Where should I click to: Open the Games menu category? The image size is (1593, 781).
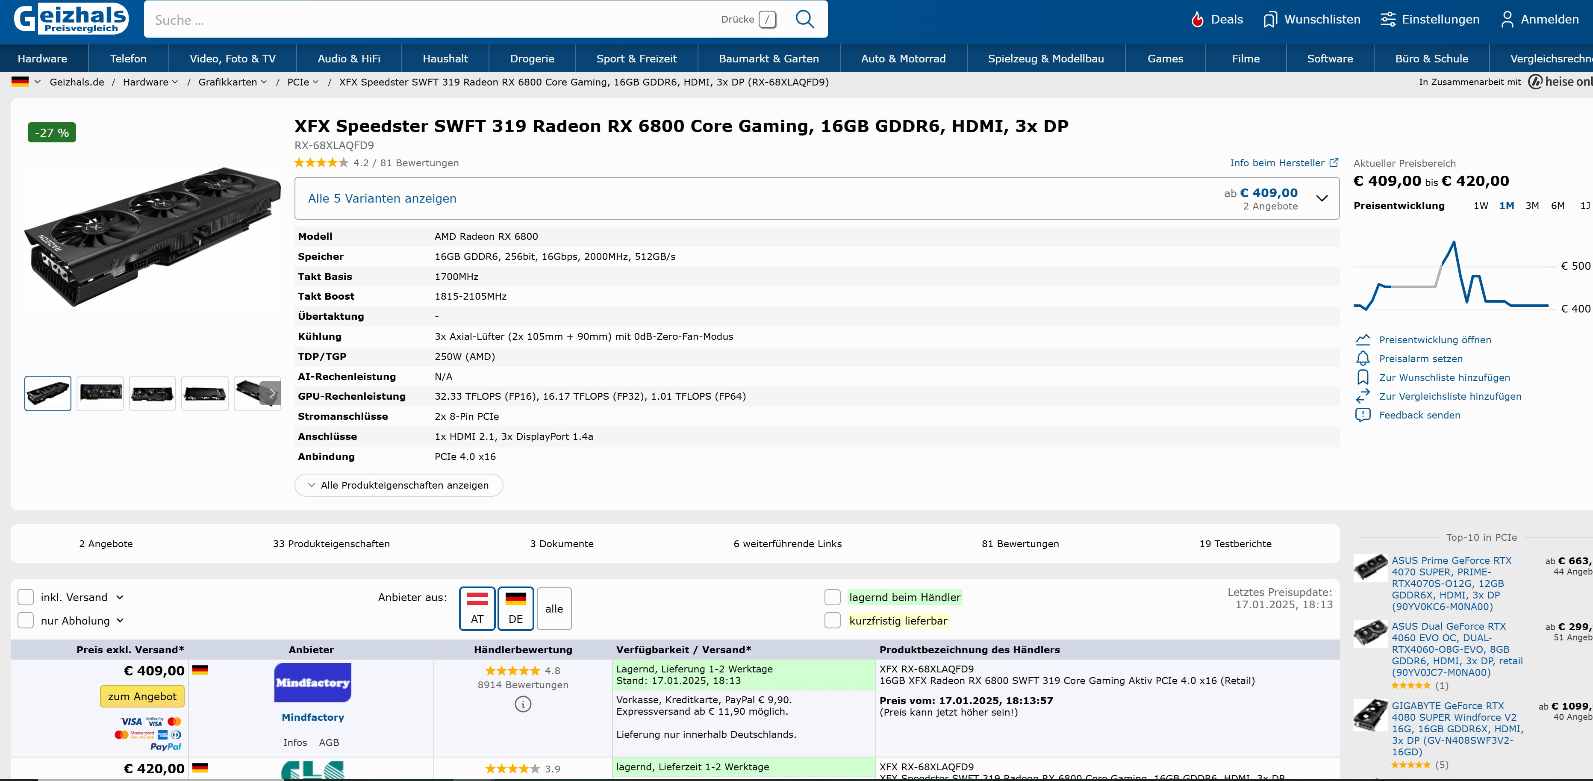pos(1164,59)
